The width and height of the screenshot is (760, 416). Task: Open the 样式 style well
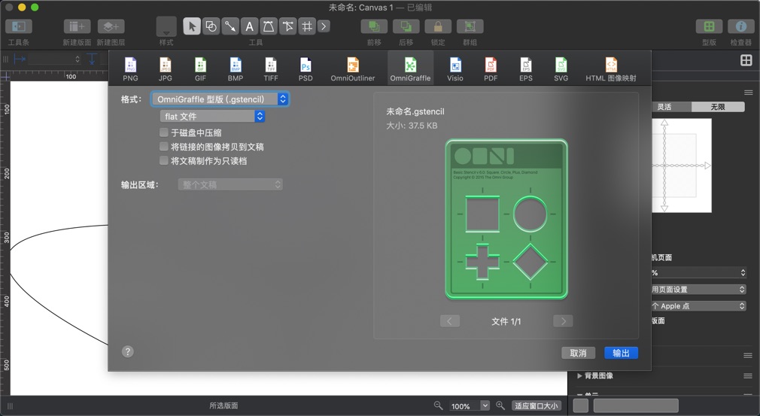(166, 26)
